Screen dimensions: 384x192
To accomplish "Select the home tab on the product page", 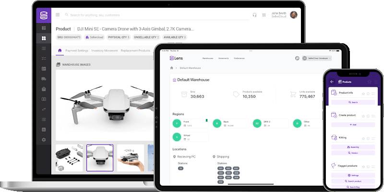I will click(60, 50).
